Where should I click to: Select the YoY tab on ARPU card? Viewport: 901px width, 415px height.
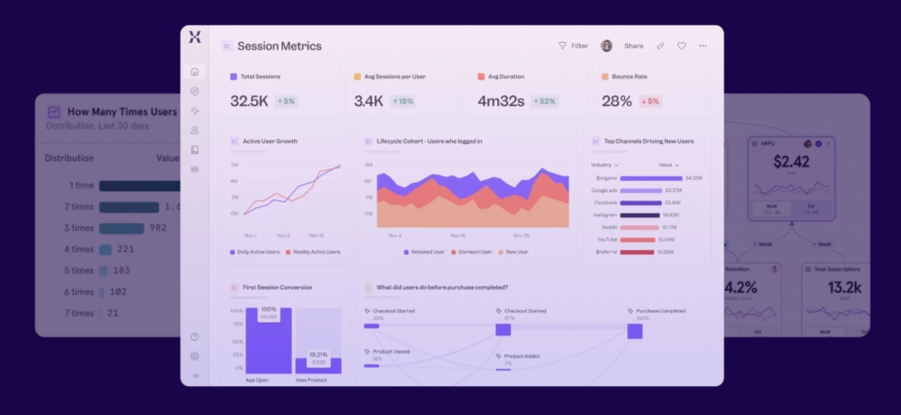[811, 209]
